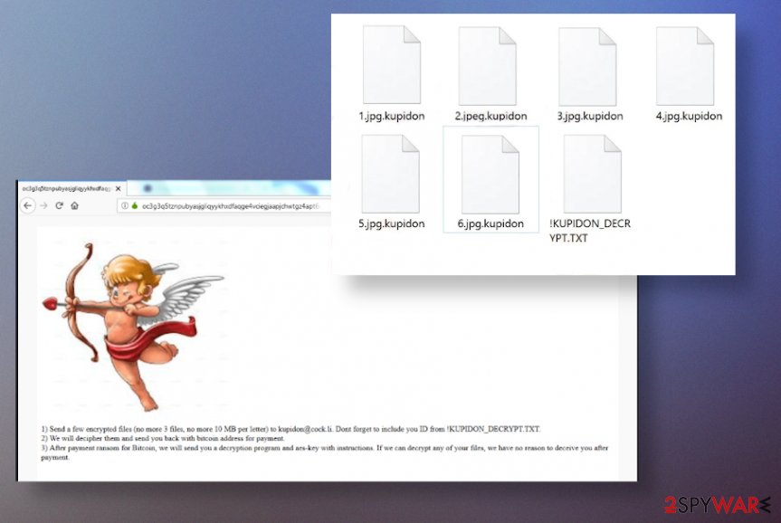781x523 pixels.
Task: Select the 2.jpeg.kupidon file icon
Action: (x=487, y=66)
